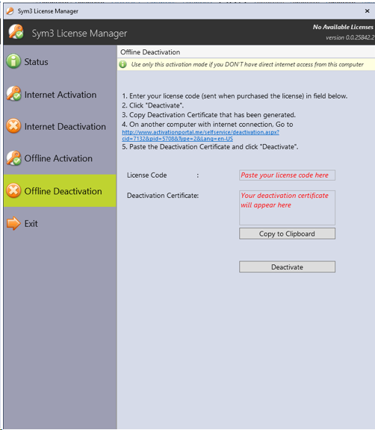
Task: Click the Offline Activation key icon
Action: 13,158
